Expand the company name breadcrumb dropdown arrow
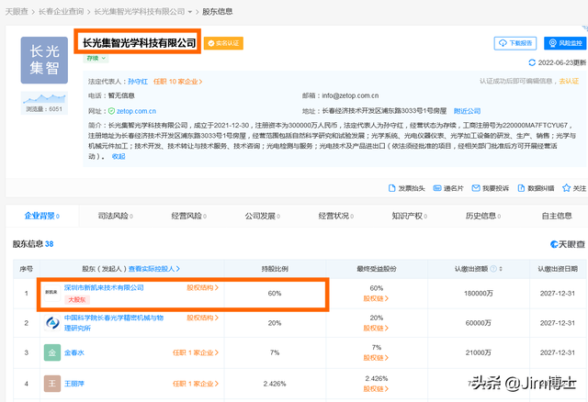Viewport: 588px width, 402px height. coord(190,12)
